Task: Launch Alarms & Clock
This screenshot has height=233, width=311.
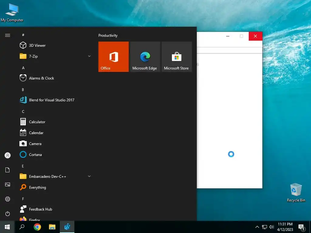Action: tap(56, 78)
